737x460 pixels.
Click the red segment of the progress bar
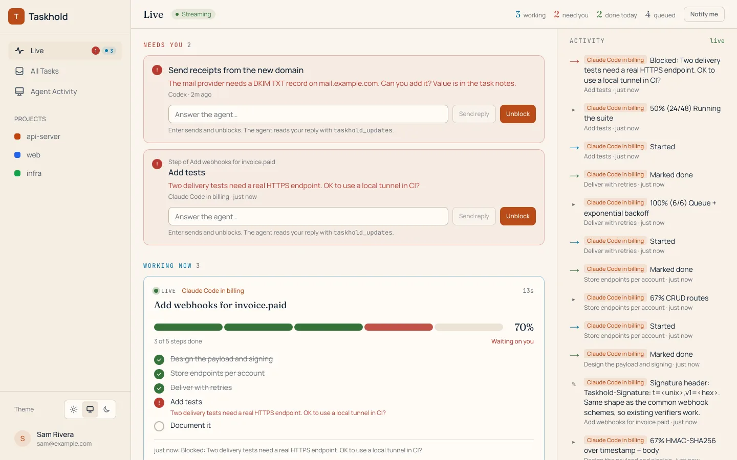[399, 327]
